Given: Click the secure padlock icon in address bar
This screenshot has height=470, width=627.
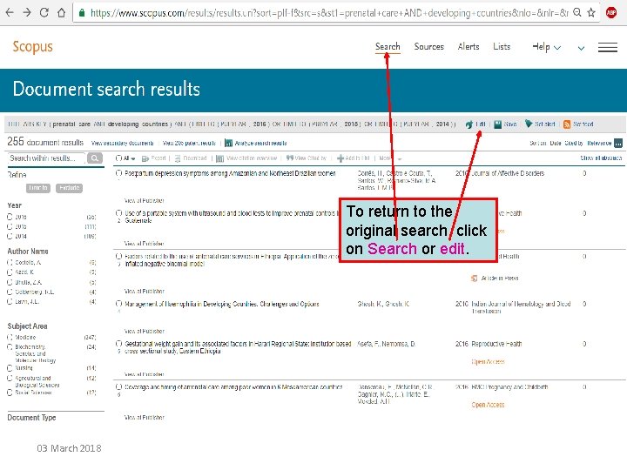Looking at the screenshot, I should tap(82, 13).
